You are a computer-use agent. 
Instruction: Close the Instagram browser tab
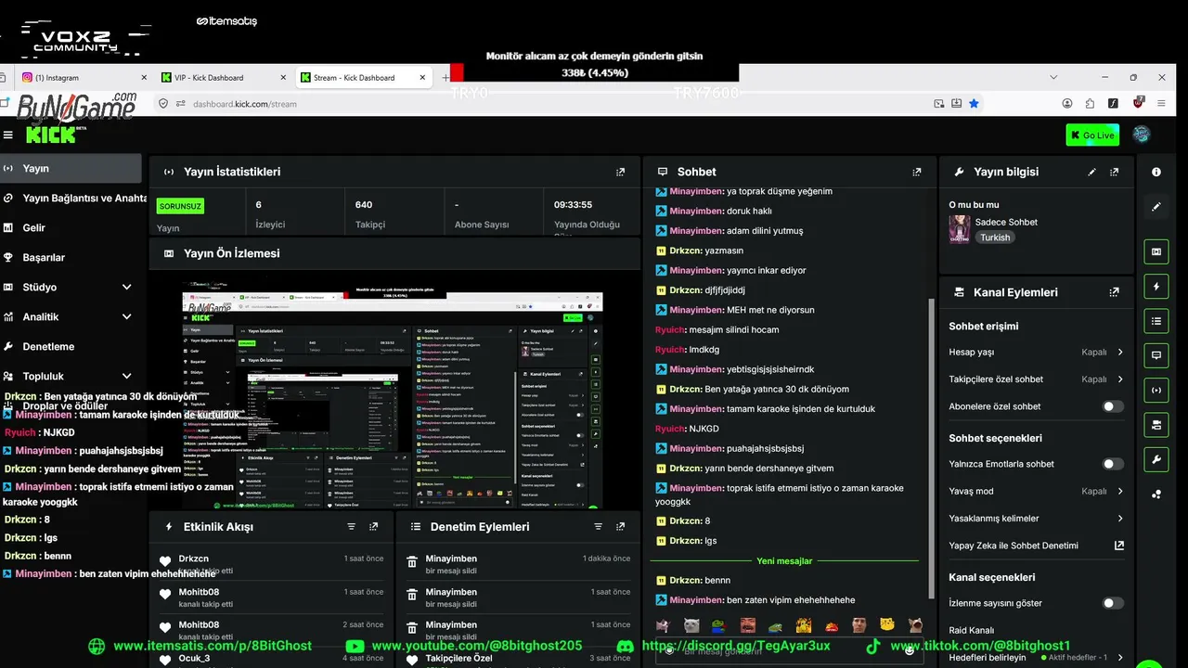pos(144,78)
